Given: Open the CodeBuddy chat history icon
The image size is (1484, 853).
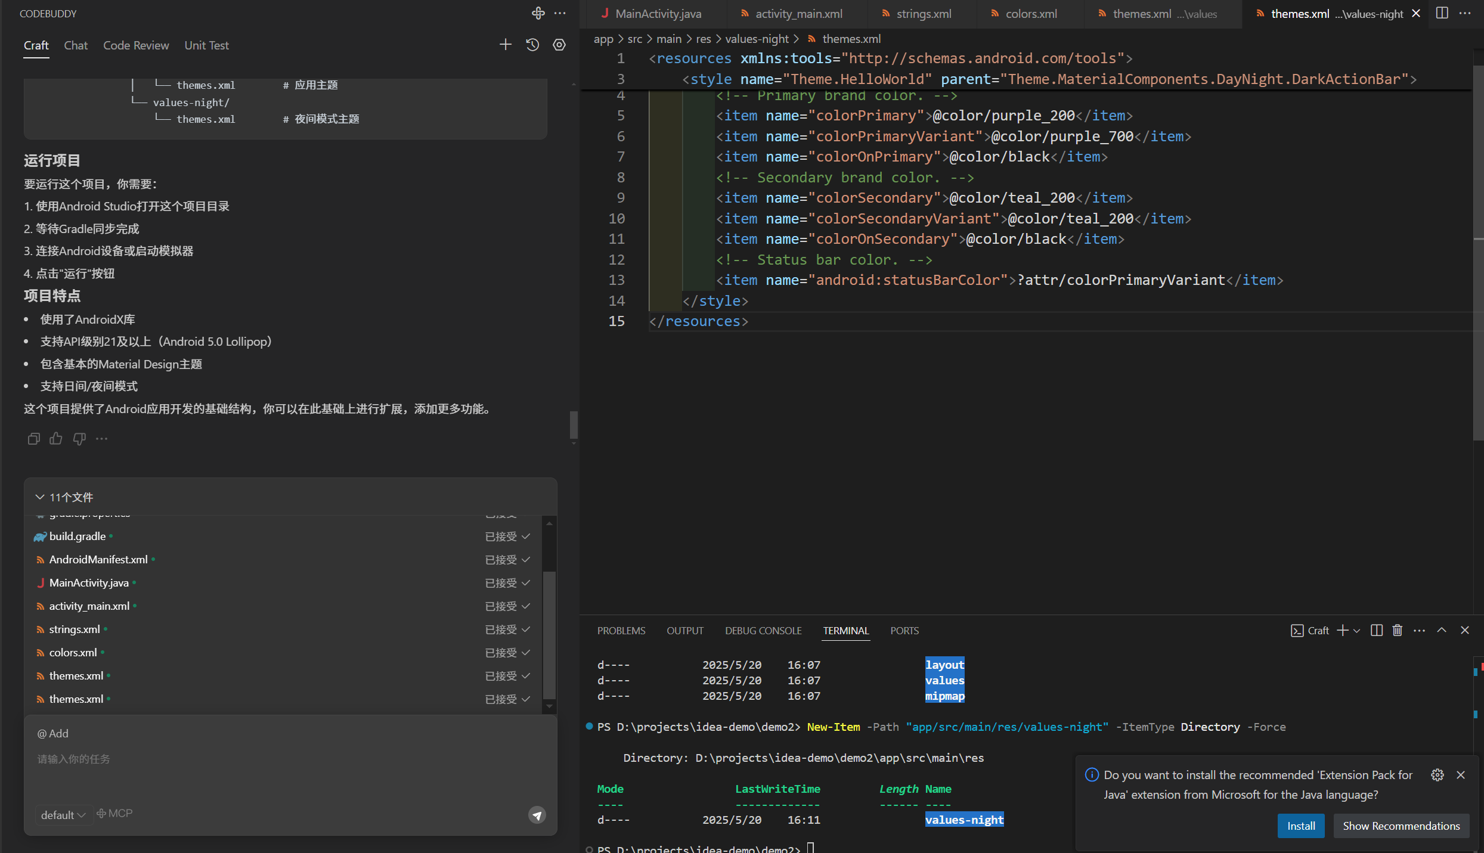Looking at the screenshot, I should tap(532, 45).
